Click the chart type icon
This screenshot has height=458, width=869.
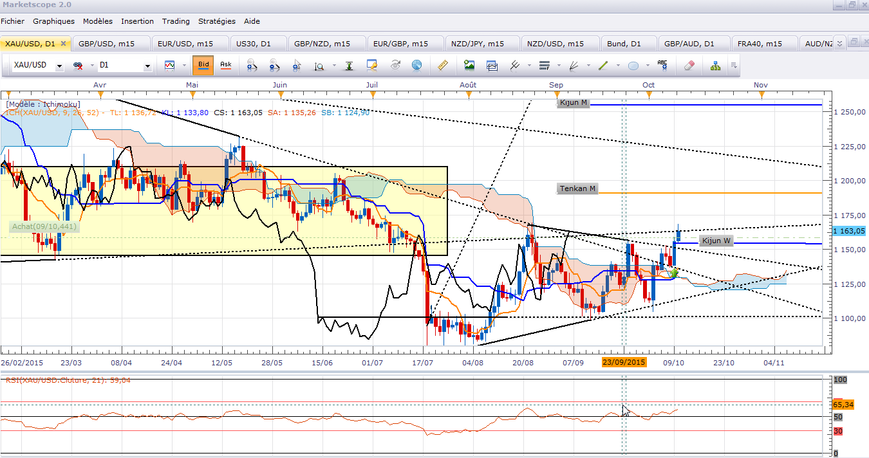point(169,65)
